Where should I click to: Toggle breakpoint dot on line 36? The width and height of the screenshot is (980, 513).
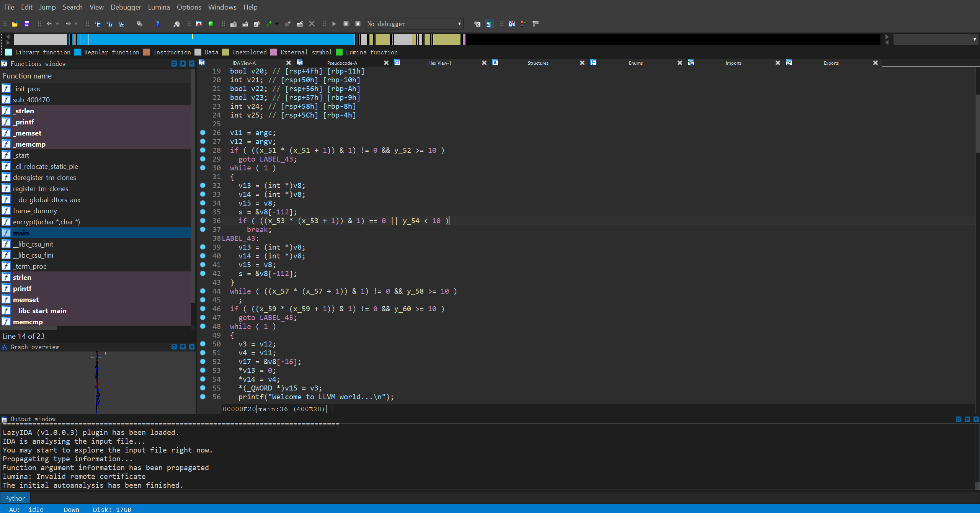(x=203, y=221)
